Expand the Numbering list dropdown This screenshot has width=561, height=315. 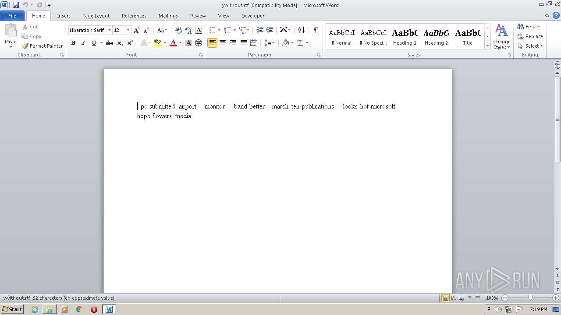[234, 30]
